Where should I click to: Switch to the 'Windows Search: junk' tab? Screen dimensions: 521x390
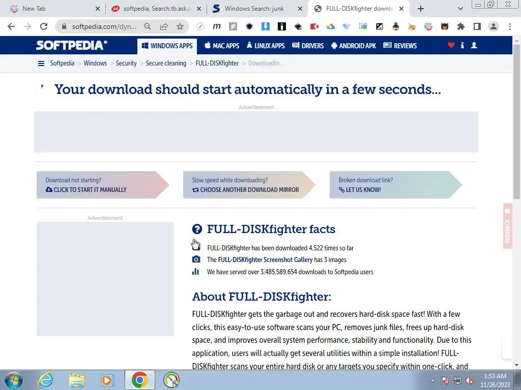[257, 9]
